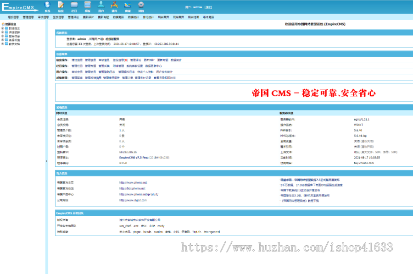The image size is (413, 274).
Task: Select 审核信息 in the top submenu bar
Action: click(43, 17)
